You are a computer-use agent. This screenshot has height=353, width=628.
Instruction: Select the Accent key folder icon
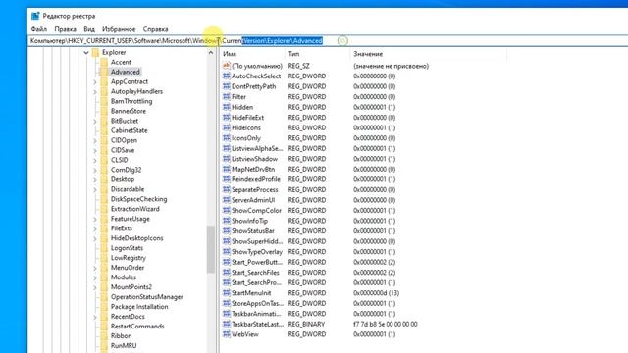(104, 62)
